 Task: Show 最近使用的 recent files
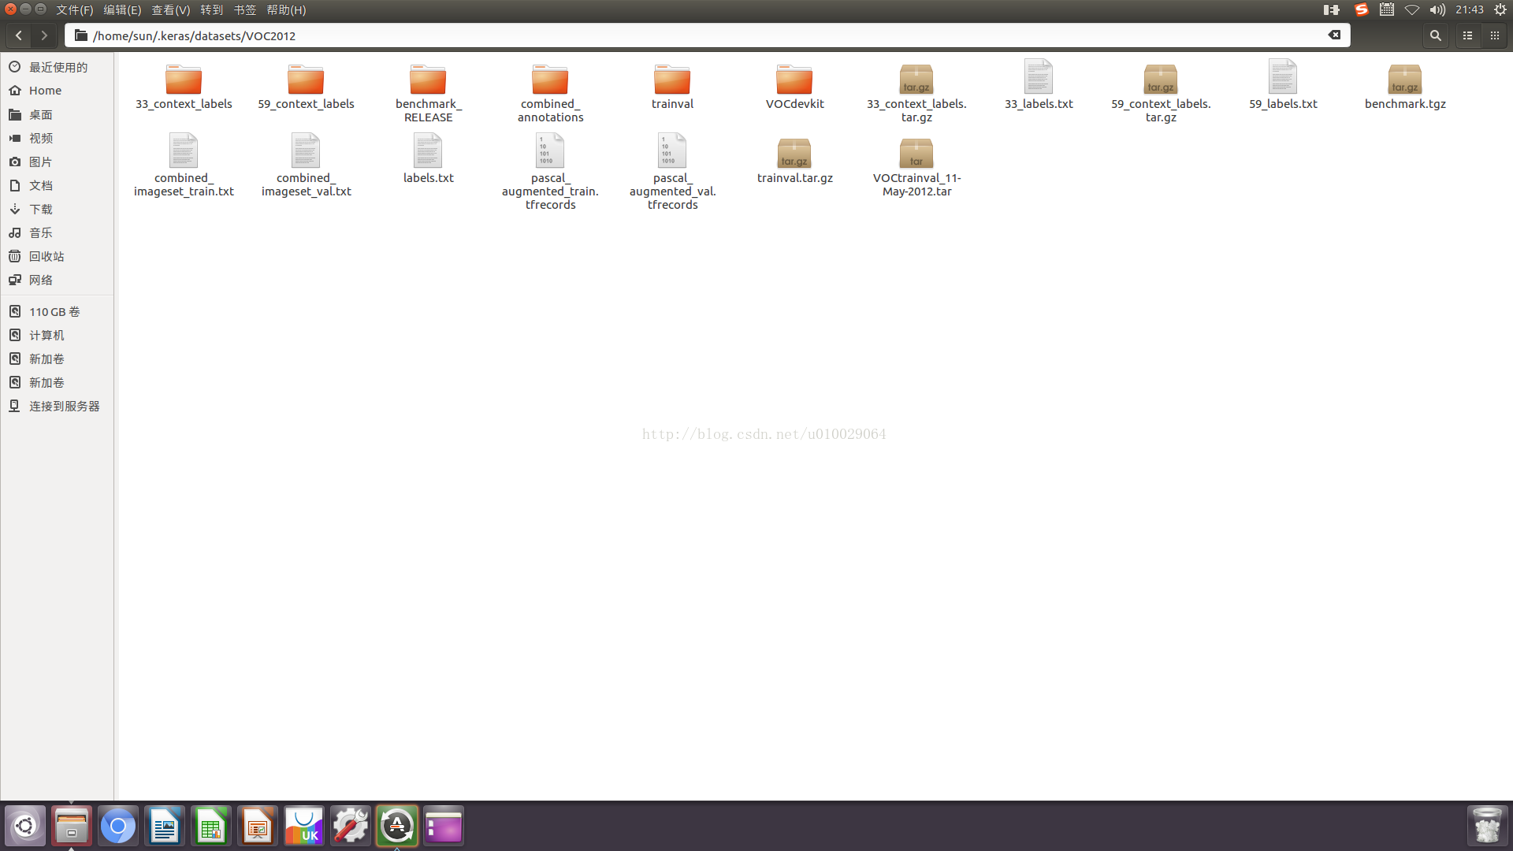click(x=58, y=67)
